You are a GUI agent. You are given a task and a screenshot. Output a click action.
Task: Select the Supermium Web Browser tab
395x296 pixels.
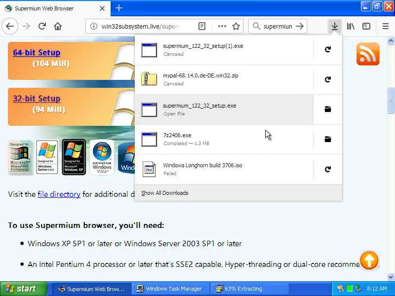pyautogui.click(x=55, y=8)
